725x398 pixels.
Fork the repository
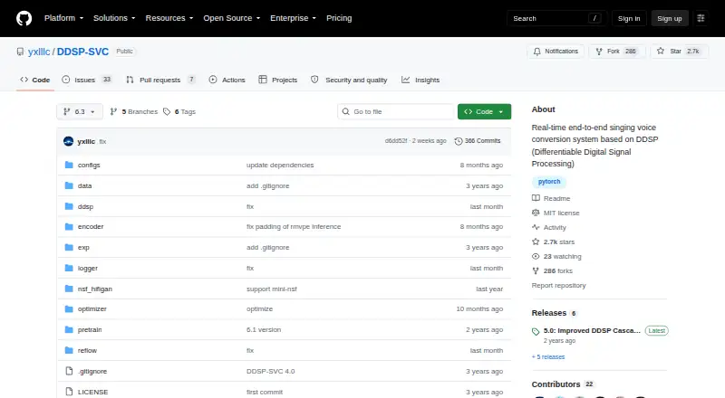click(617, 52)
